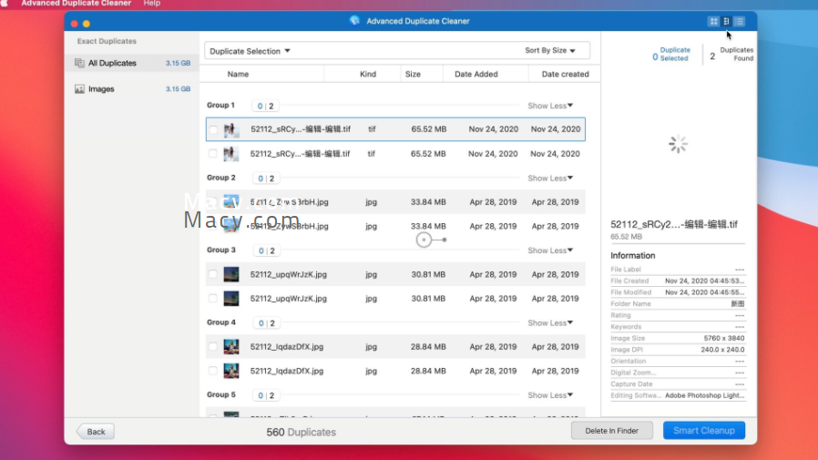Click the 2 Duplicates Found counter
This screenshot has width=818, height=460.
point(731,55)
